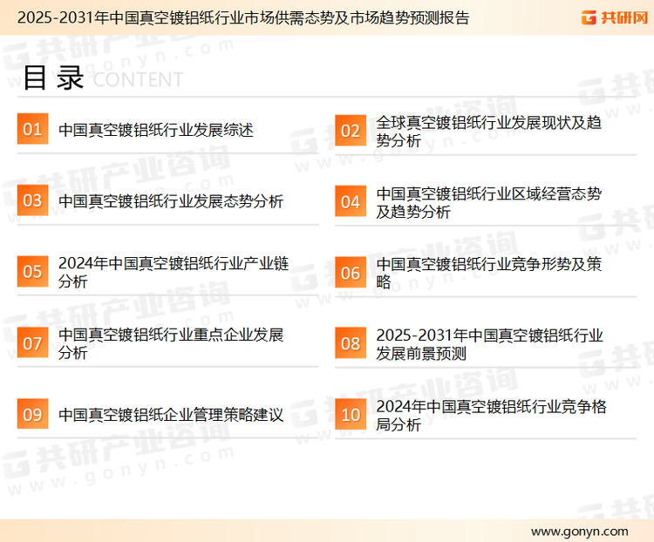Select the 中国真空镀铝纸行业重点企业发展分析 entry
The image size is (654, 542).
click(171, 343)
